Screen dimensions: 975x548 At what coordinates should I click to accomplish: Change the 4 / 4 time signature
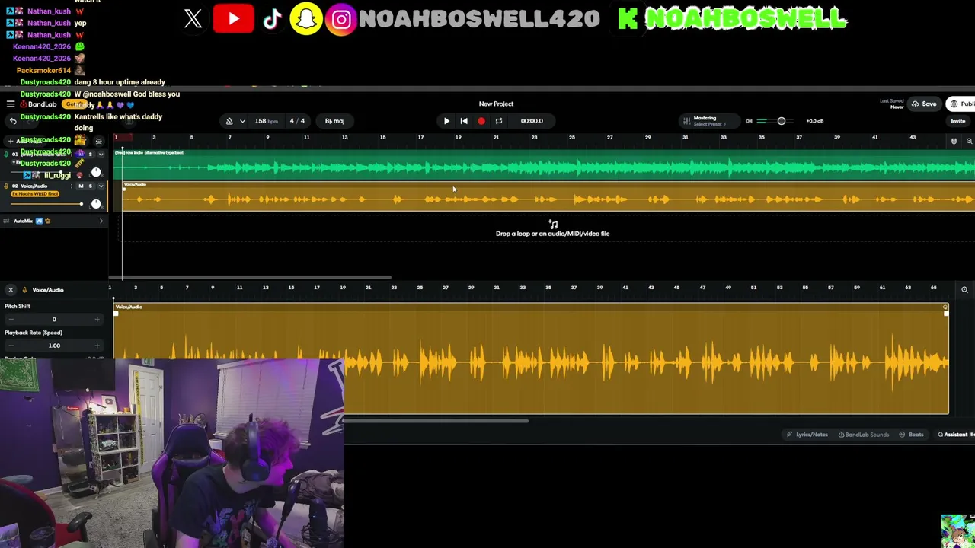pyautogui.click(x=297, y=121)
